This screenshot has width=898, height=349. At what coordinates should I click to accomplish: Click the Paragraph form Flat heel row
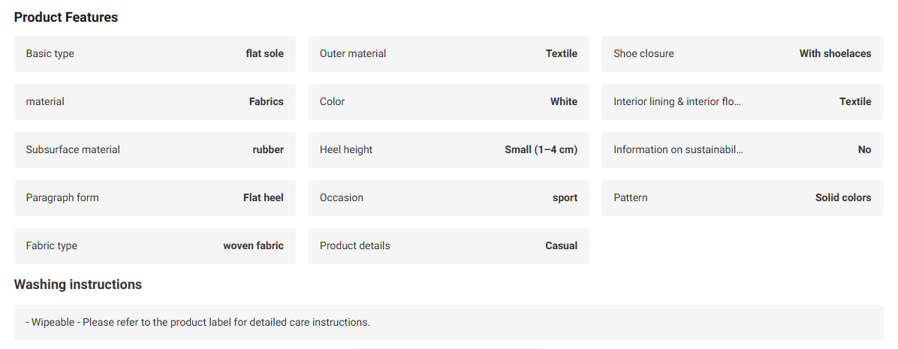pyautogui.click(x=155, y=198)
